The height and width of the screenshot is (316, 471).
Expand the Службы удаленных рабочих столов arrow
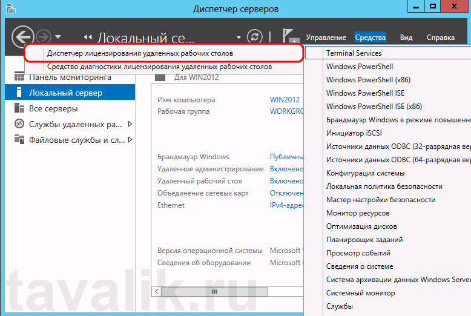coord(130,124)
